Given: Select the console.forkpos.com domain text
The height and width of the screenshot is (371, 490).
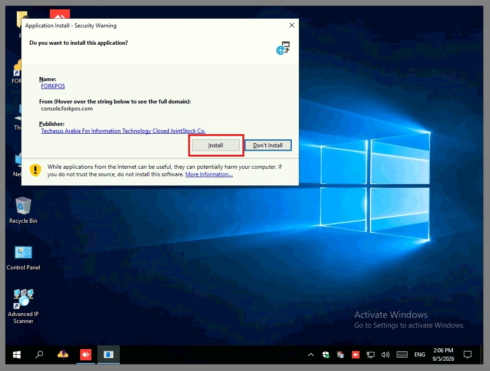Looking at the screenshot, I should click(x=67, y=109).
